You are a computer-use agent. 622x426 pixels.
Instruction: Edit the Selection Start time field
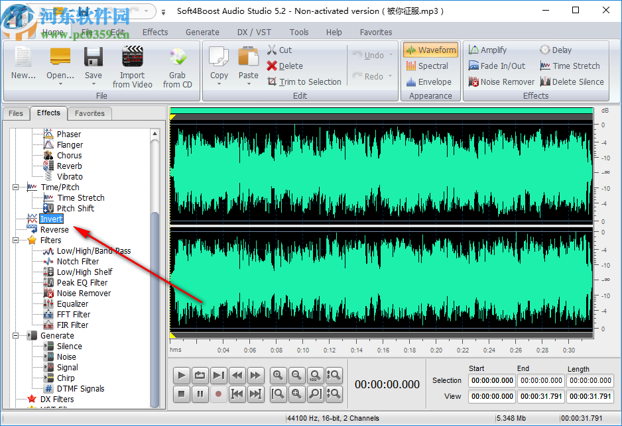pos(491,380)
